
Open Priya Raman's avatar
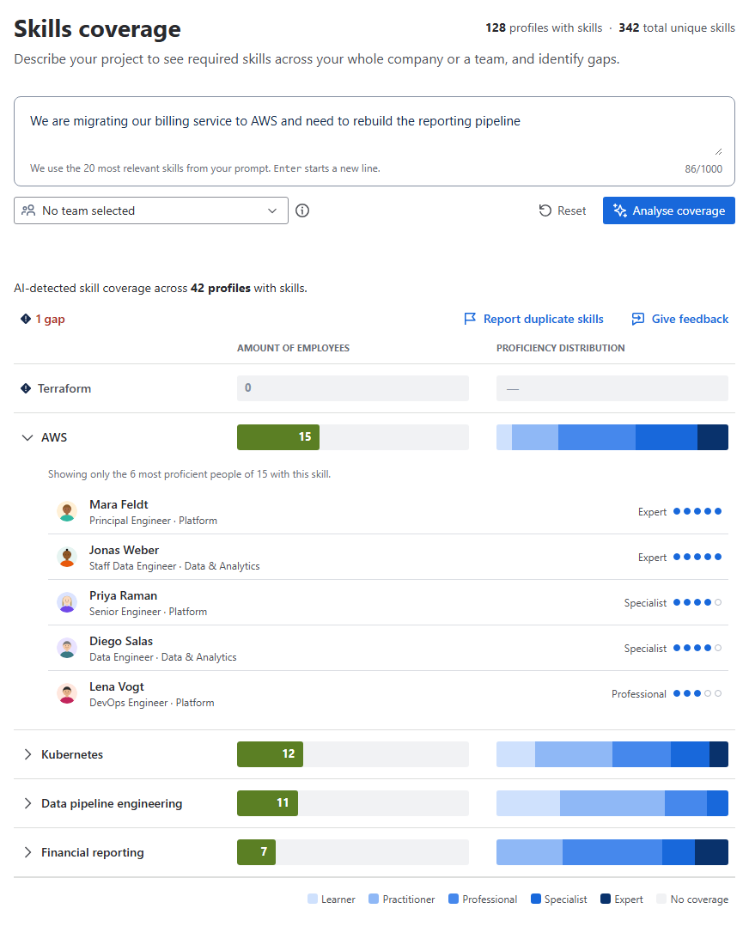67,603
